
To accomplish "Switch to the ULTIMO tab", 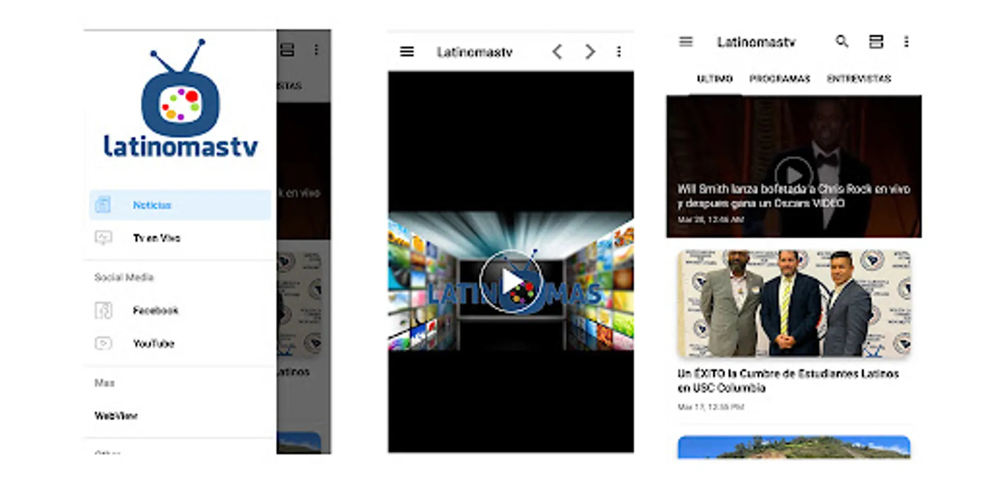I will 715,79.
